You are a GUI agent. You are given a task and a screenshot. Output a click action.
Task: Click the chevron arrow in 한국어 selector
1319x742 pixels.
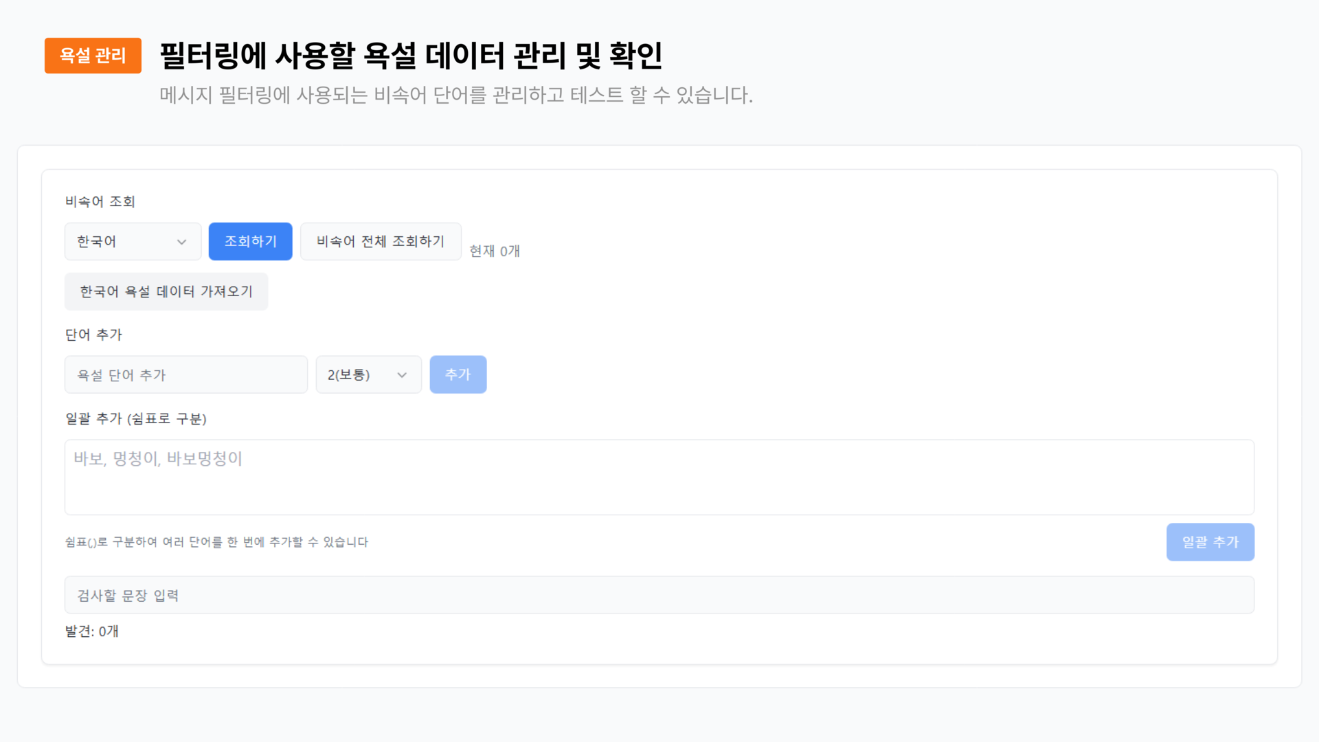tap(181, 242)
